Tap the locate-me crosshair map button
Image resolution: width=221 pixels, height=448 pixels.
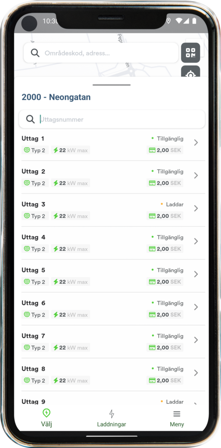pos(190,73)
